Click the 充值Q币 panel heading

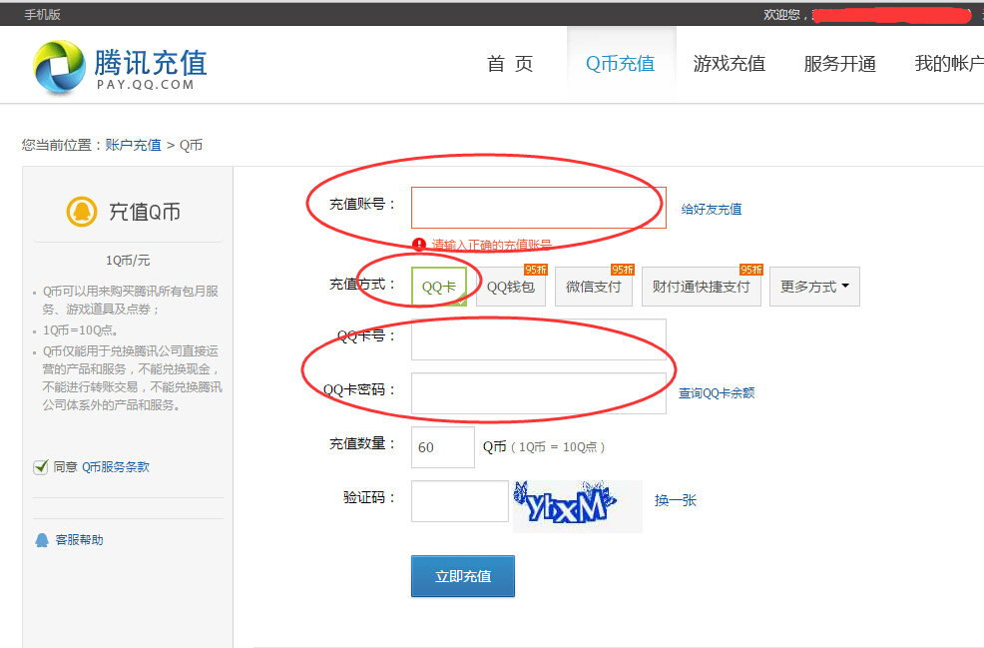[x=145, y=212]
